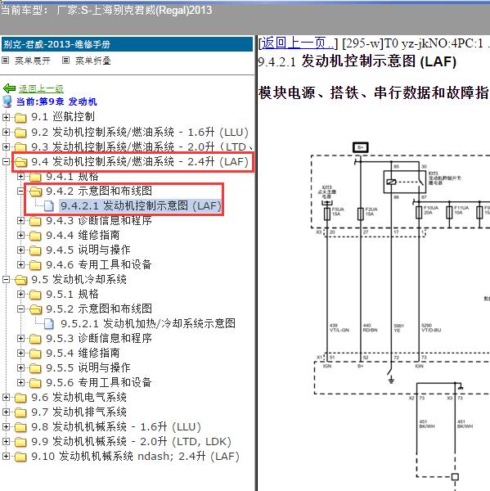The image size is (490, 491).
Task: Select 9.6 发动机电气系统 label
Action: pyautogui.click(x=79, y=398)
